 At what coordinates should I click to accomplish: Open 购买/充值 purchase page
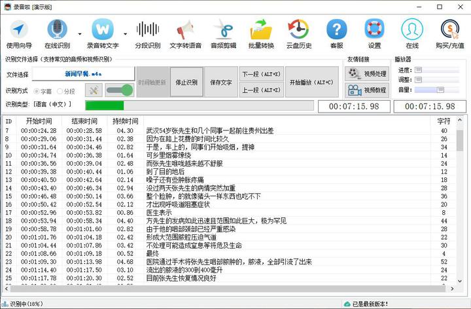[x=450, y=34]
